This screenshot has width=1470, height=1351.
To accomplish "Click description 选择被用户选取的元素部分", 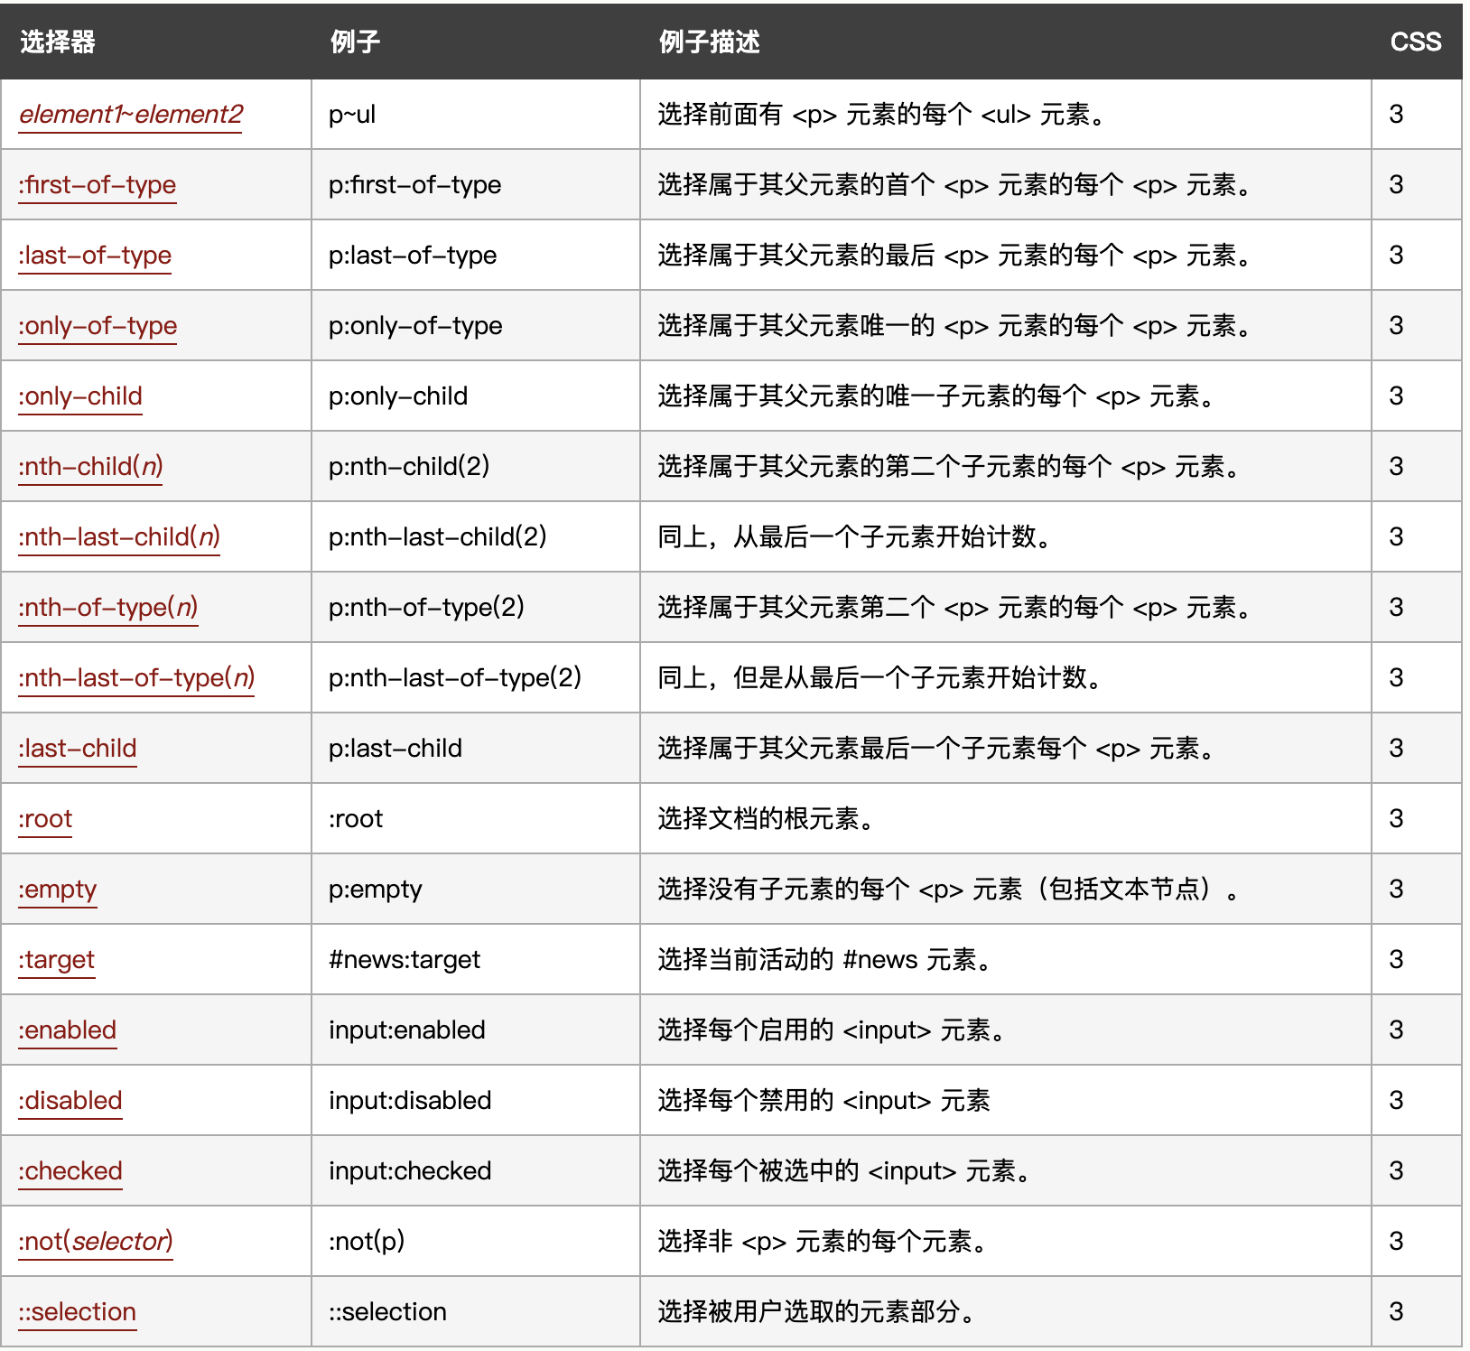I will tap(817, 1312).
